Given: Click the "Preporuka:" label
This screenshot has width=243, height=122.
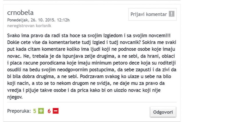Looking at the screenshot, I should click(19, 111).
